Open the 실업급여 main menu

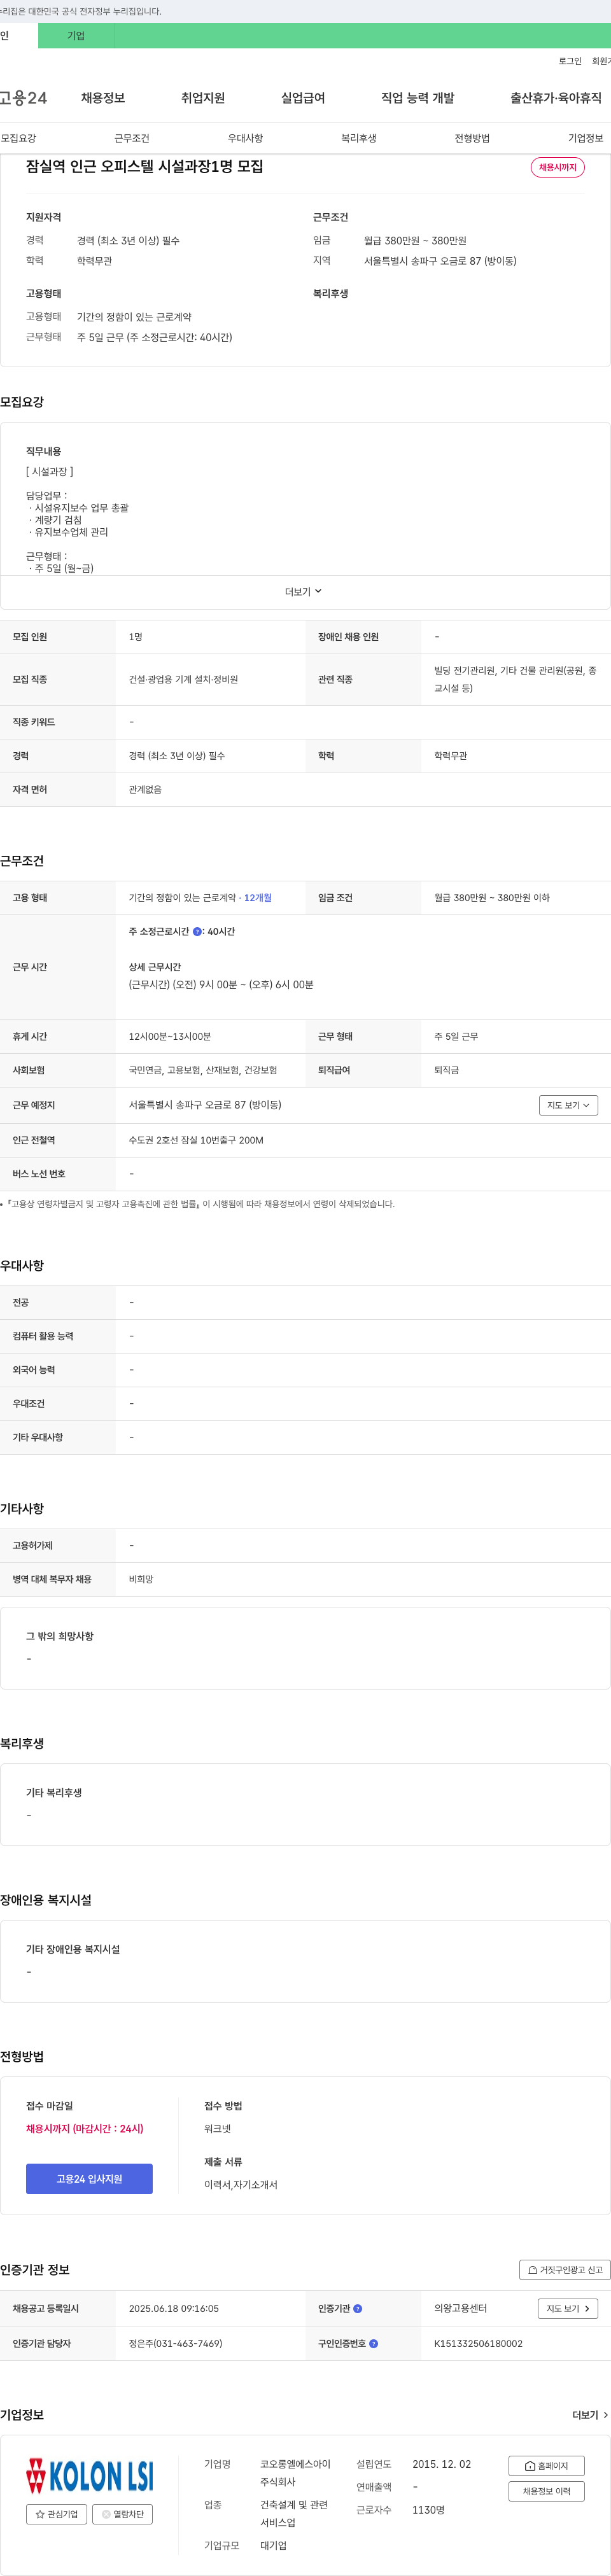coord(303,98)
